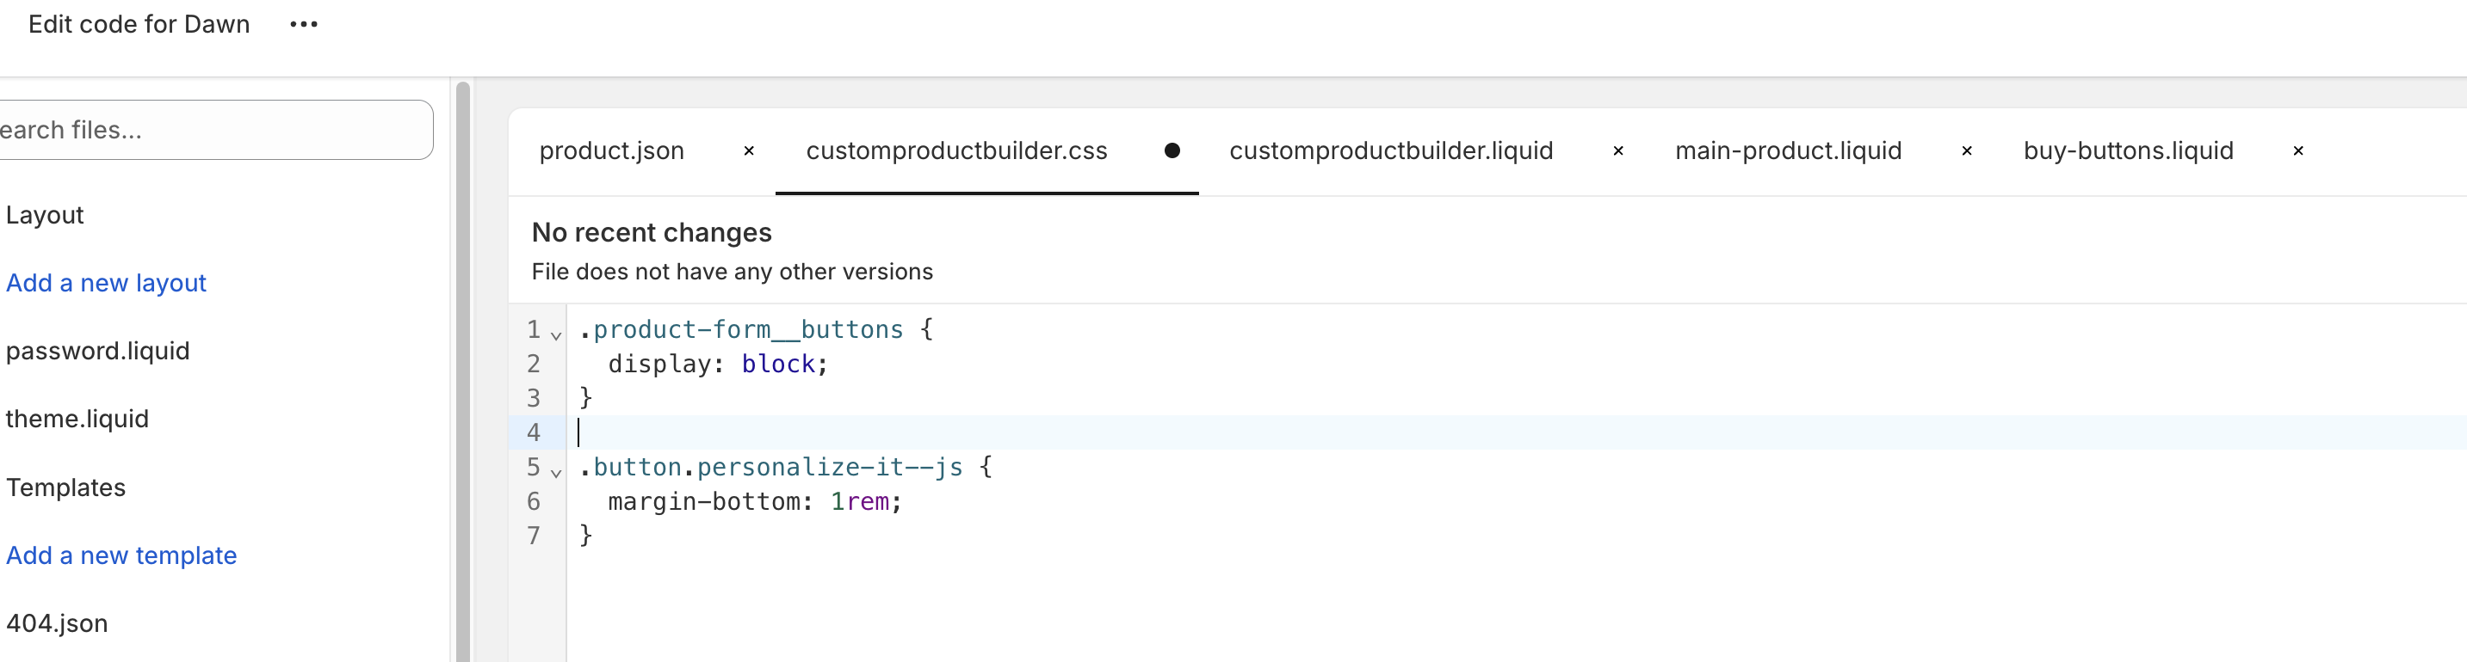2467x662 pixels.
Task: Open the main-product.liquid tab
Action: pyautogui.click(x=1787, y=151)
